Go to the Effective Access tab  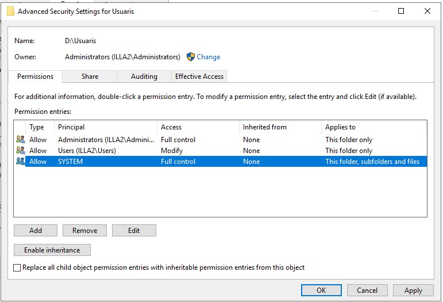[199, 77]
